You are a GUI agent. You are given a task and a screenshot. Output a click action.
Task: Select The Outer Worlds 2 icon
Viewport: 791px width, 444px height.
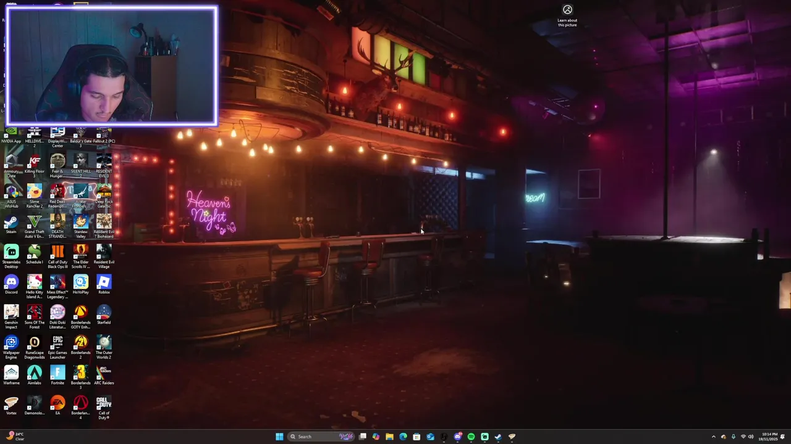point(104,347)
